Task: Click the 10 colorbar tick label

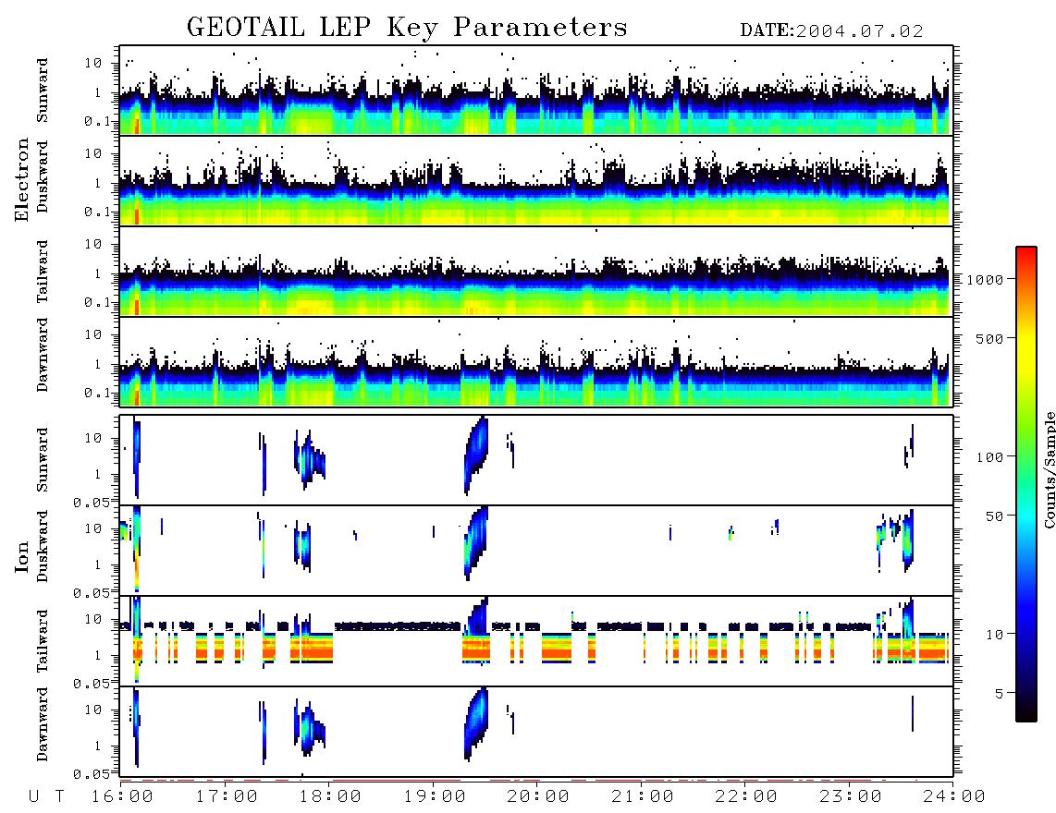Action: [994, 634]
